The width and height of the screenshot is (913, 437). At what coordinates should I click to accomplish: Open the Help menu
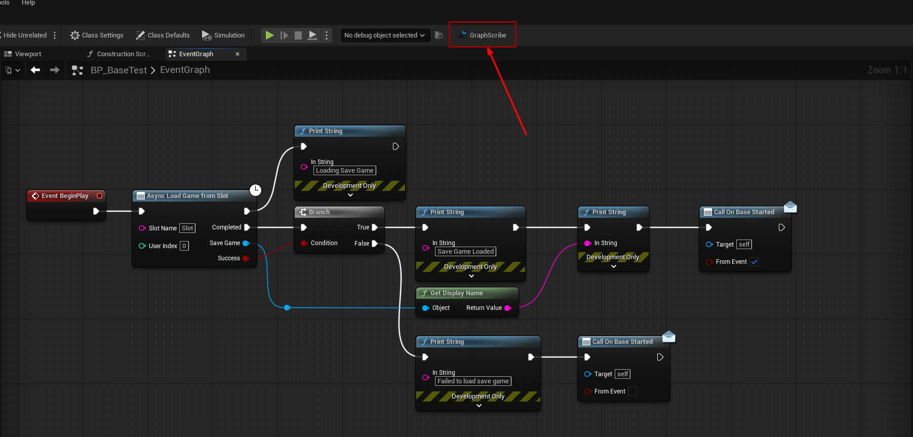[28, 3]
